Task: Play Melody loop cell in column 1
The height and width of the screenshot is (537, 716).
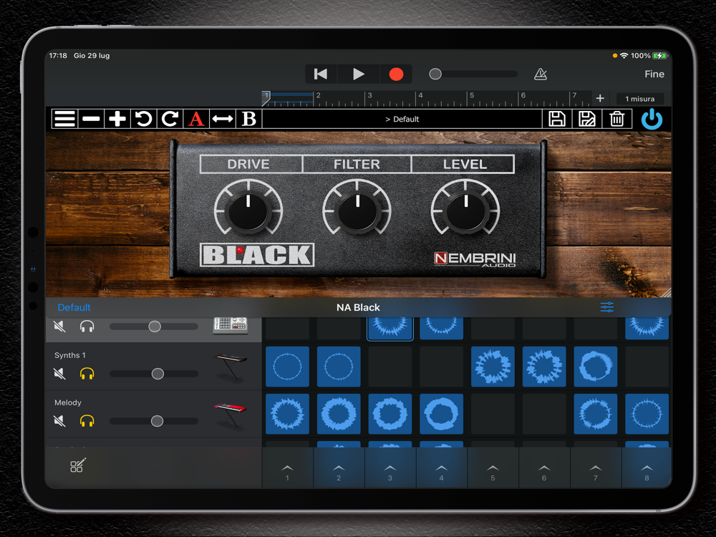Action: [287, 414]
